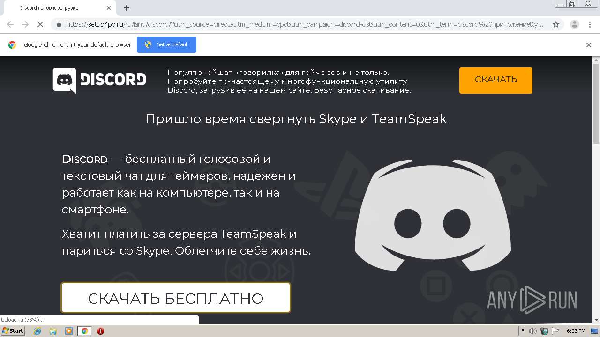The height and width of the screenshot is (337, 600).
Task: Click Chrome icon in the taskbar
Action: pos(85,331)
